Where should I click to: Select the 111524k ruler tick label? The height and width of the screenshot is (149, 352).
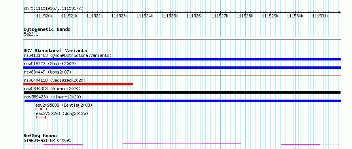coord(145,16)
